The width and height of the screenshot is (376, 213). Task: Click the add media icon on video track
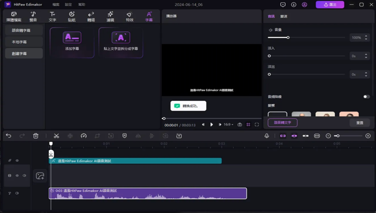[x=40, y=176]
